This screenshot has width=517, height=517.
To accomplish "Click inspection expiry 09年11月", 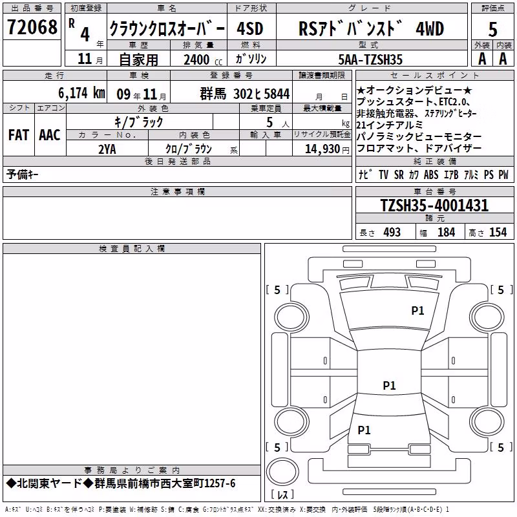I will point(142,94).
